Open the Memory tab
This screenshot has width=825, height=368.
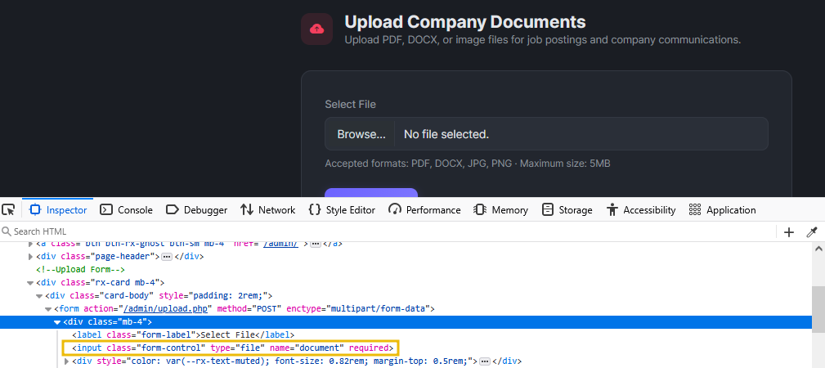click(x=500, y=210)
